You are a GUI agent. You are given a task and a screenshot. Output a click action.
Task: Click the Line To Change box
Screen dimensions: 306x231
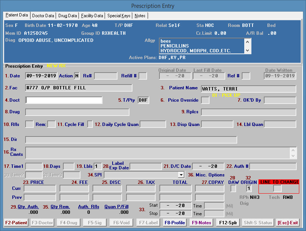(277, 189)
